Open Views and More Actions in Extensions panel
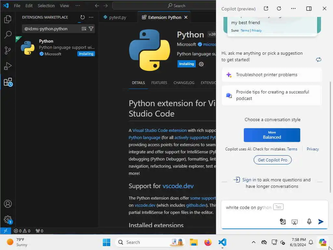333x250 pixels. coord(91,17)
